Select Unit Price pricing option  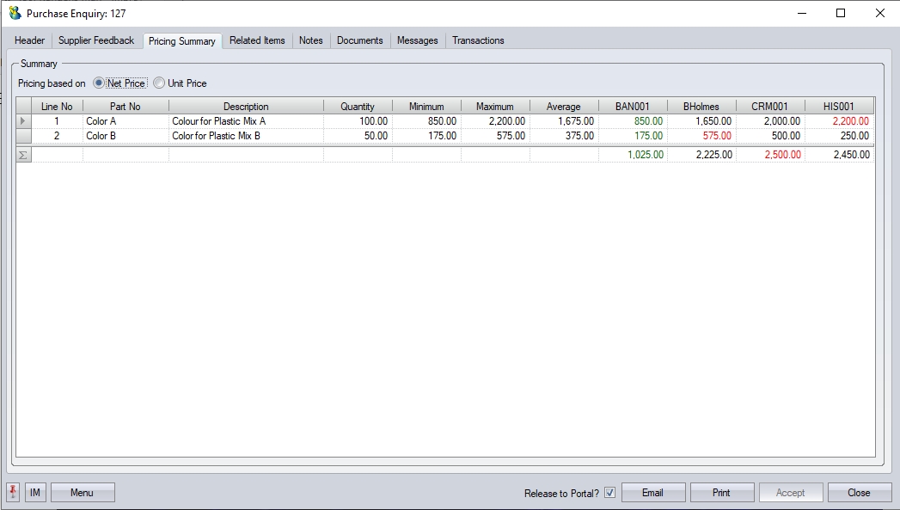159,83
